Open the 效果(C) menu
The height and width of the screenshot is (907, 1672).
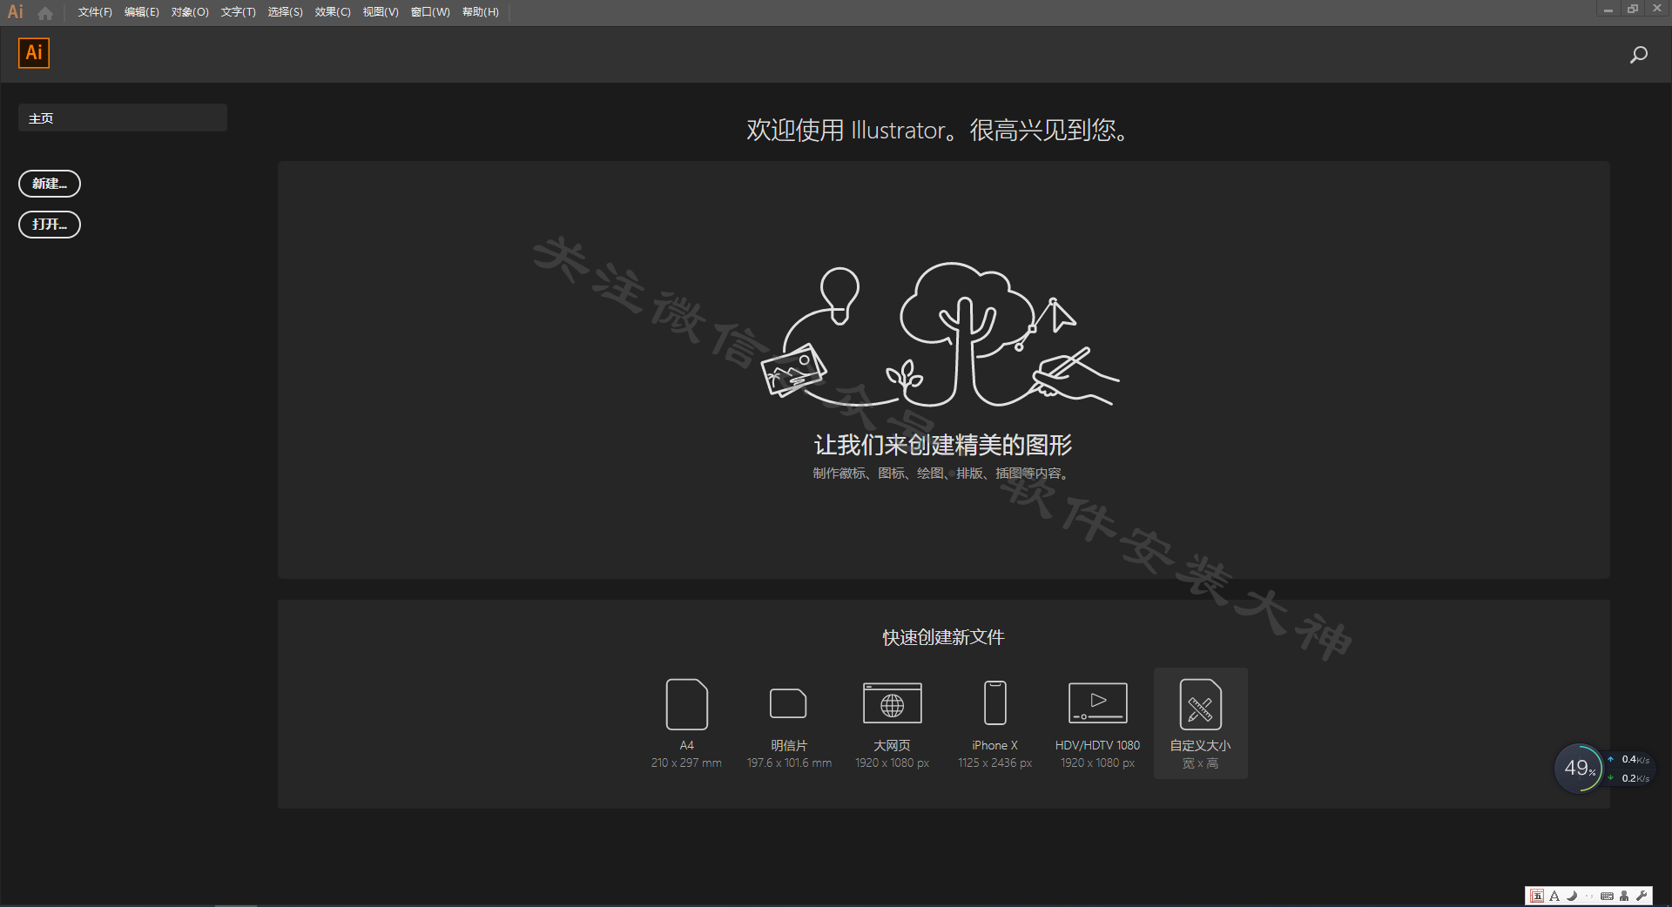coord(333,12)
